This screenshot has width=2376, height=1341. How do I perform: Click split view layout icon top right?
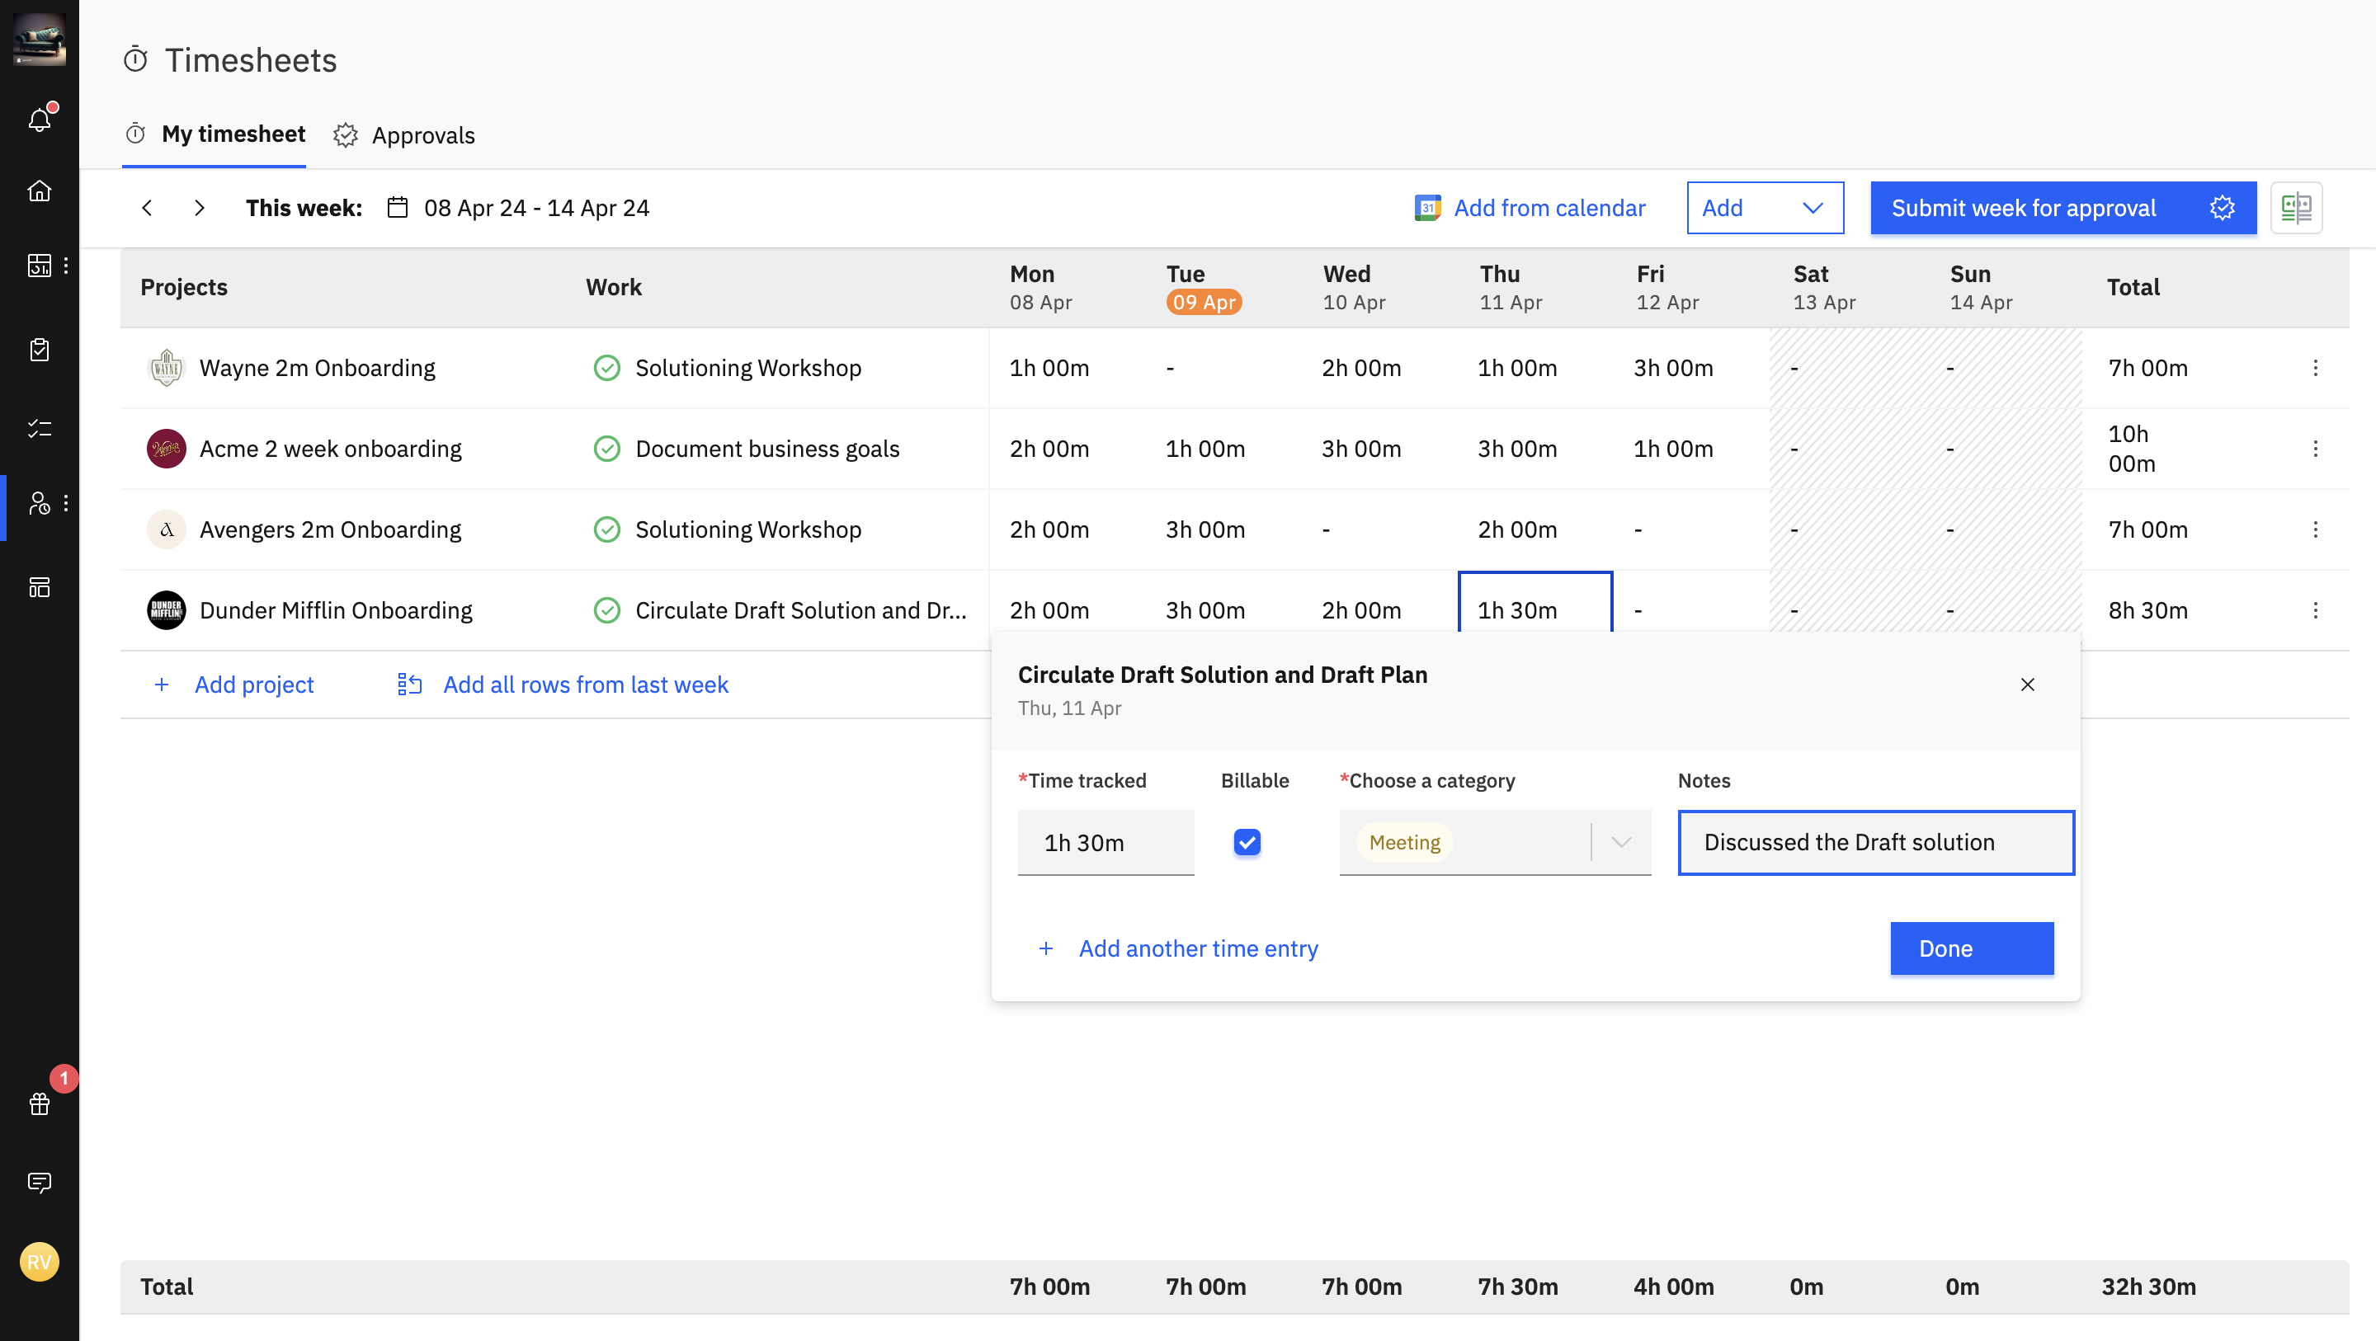[x=2296, y=208]
